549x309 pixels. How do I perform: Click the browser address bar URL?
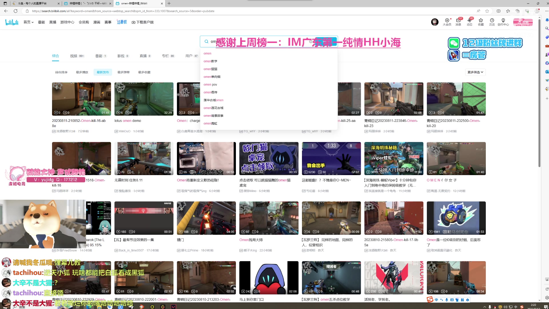click(x=123, y=11)
